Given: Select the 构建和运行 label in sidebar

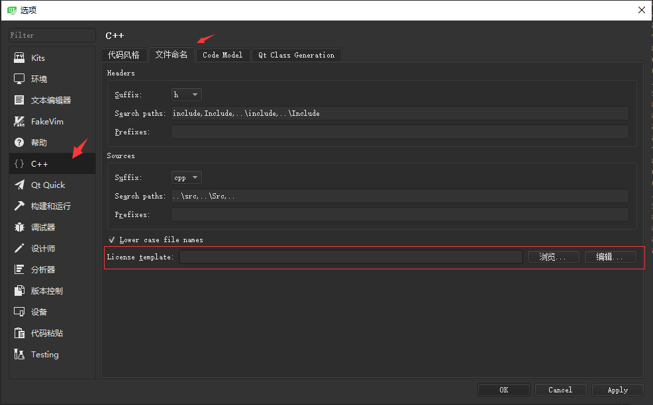Looking at the screenshot, I should [x=51, y=206].
